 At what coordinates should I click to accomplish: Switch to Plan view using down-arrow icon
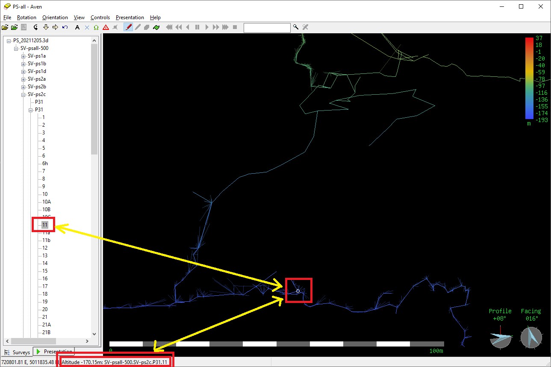click(x=46, y=27)
